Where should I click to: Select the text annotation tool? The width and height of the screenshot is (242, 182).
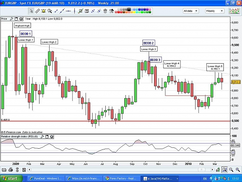click(x=87, y=11)
